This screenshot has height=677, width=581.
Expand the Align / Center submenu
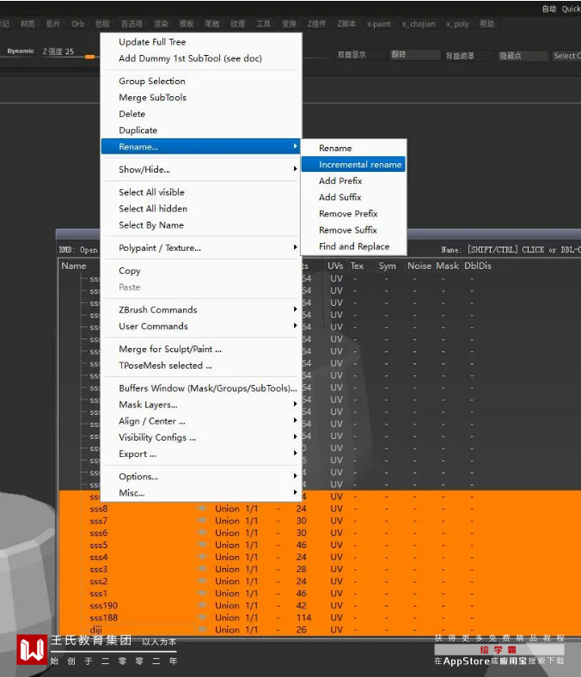pos(200,421)
